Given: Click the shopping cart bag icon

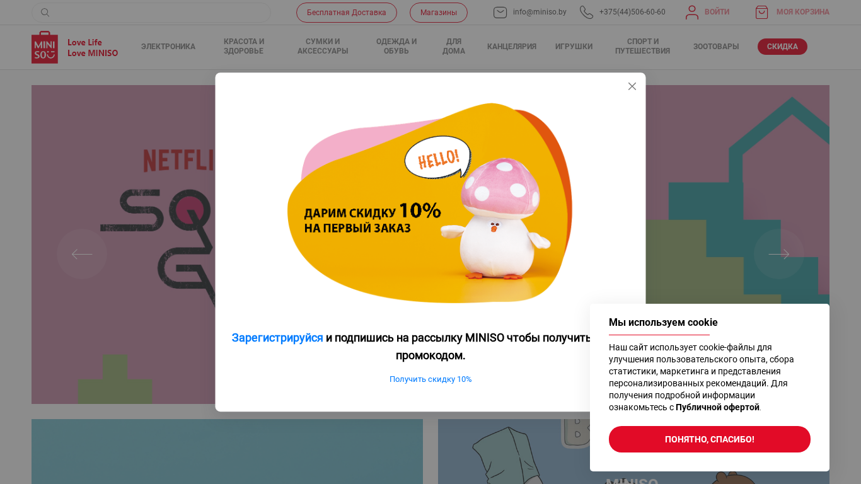Looking at the screenshot, I should 761,13.
